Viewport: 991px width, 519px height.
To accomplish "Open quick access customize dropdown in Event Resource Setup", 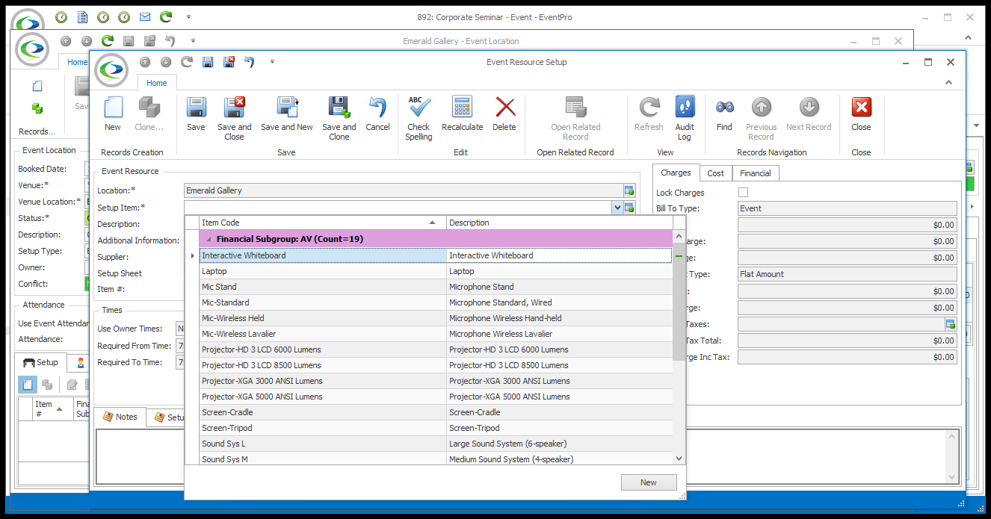I will click(272, 62).
